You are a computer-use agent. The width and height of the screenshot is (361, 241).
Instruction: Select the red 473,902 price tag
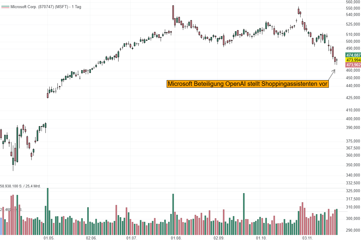point(353,65)
